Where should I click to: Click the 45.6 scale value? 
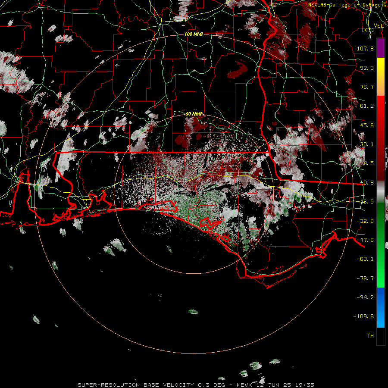coord(367,125)
